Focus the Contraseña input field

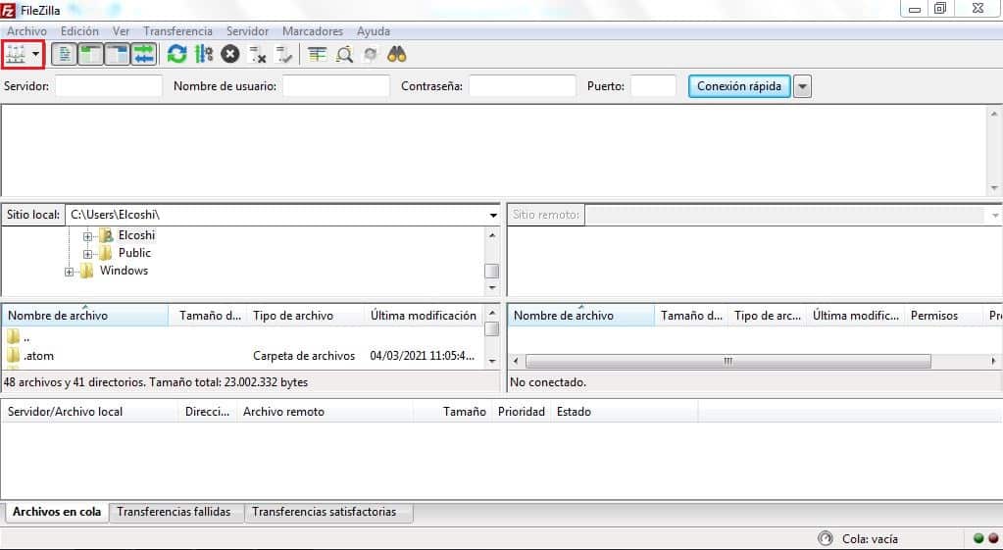523,85
